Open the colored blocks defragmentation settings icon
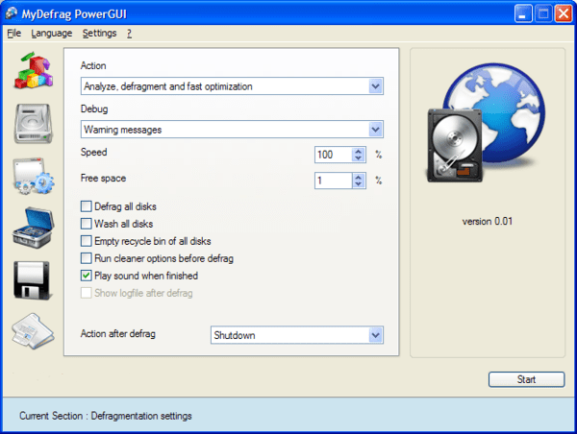The height and width of the screenshot is (434, 577). click(x=34, y=70)
